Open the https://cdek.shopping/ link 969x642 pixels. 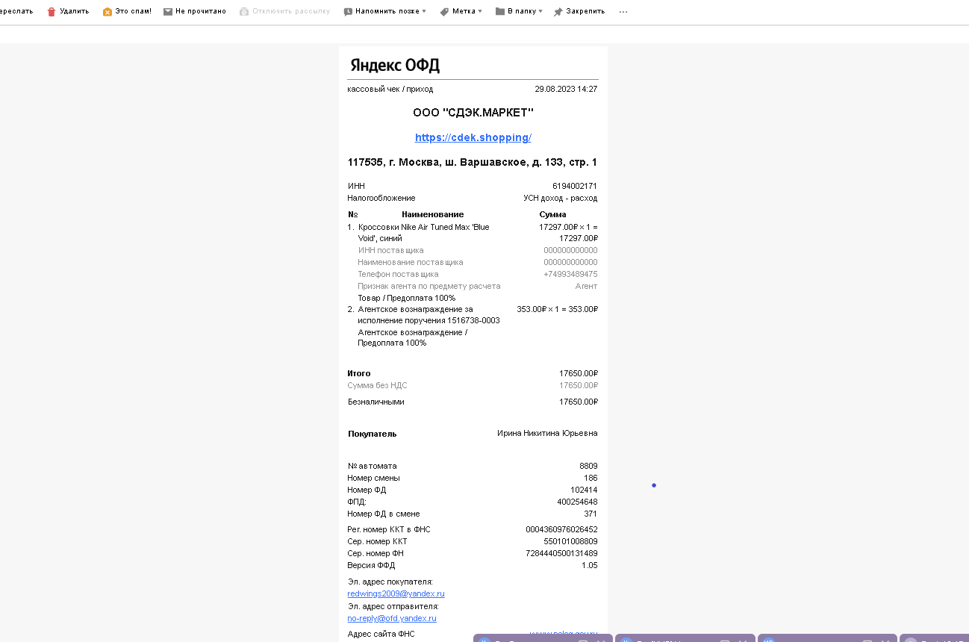point(473,137)
